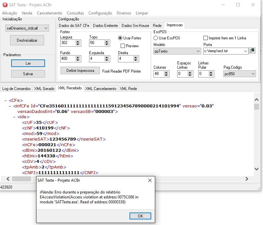Click the DesInicializar button
263x225 pixels.
(27, 40)
